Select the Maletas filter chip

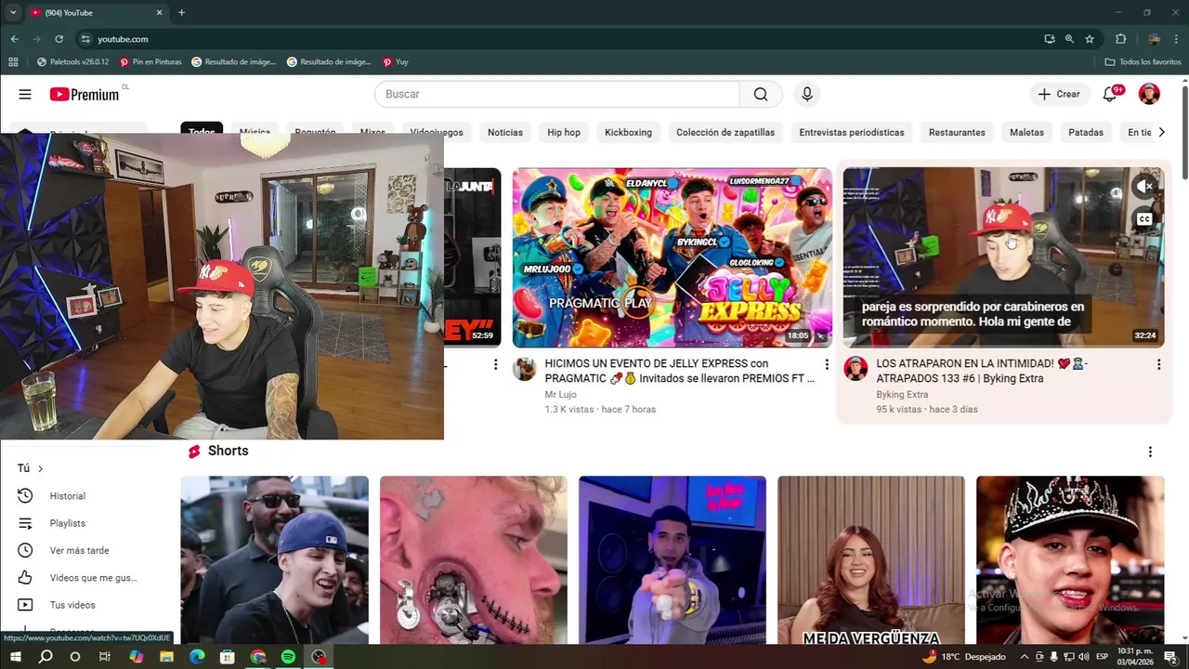1026,132
